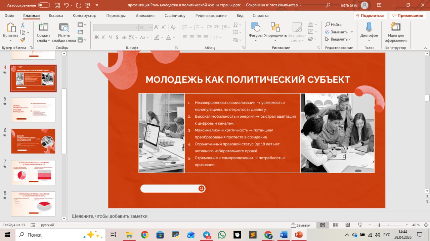Click the Диктофон microphone icon
430x241 pixels.
pyautogui.click(x=369, y=27)
